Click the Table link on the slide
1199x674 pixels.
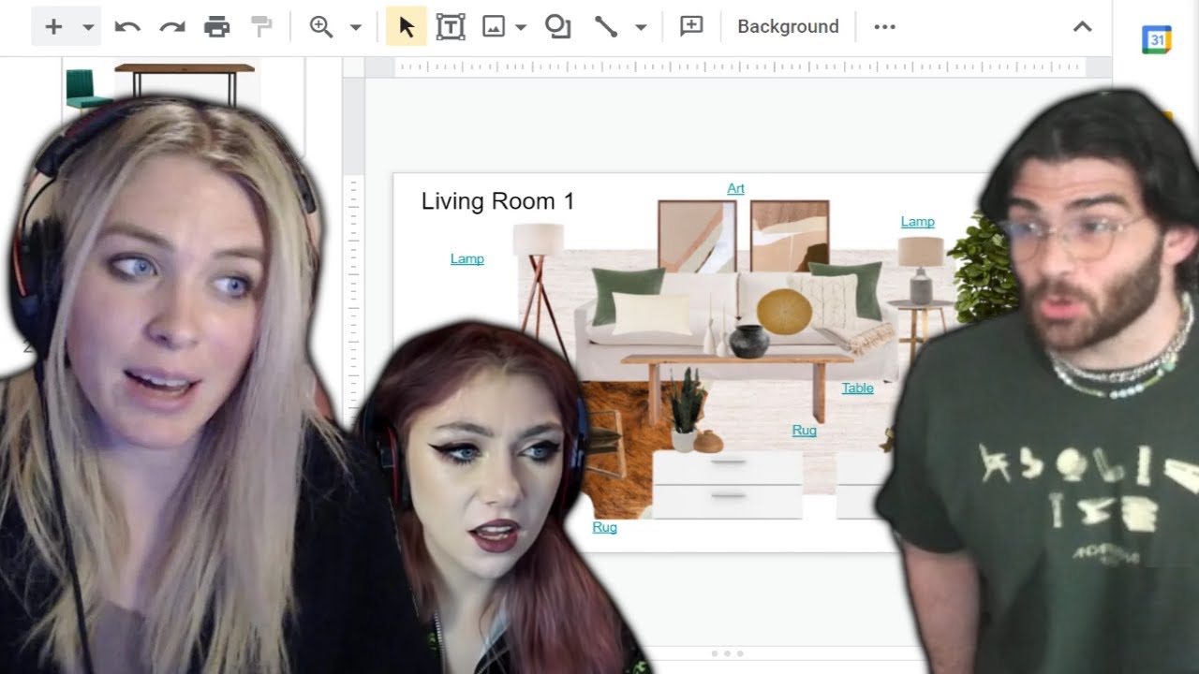[857, 388]
